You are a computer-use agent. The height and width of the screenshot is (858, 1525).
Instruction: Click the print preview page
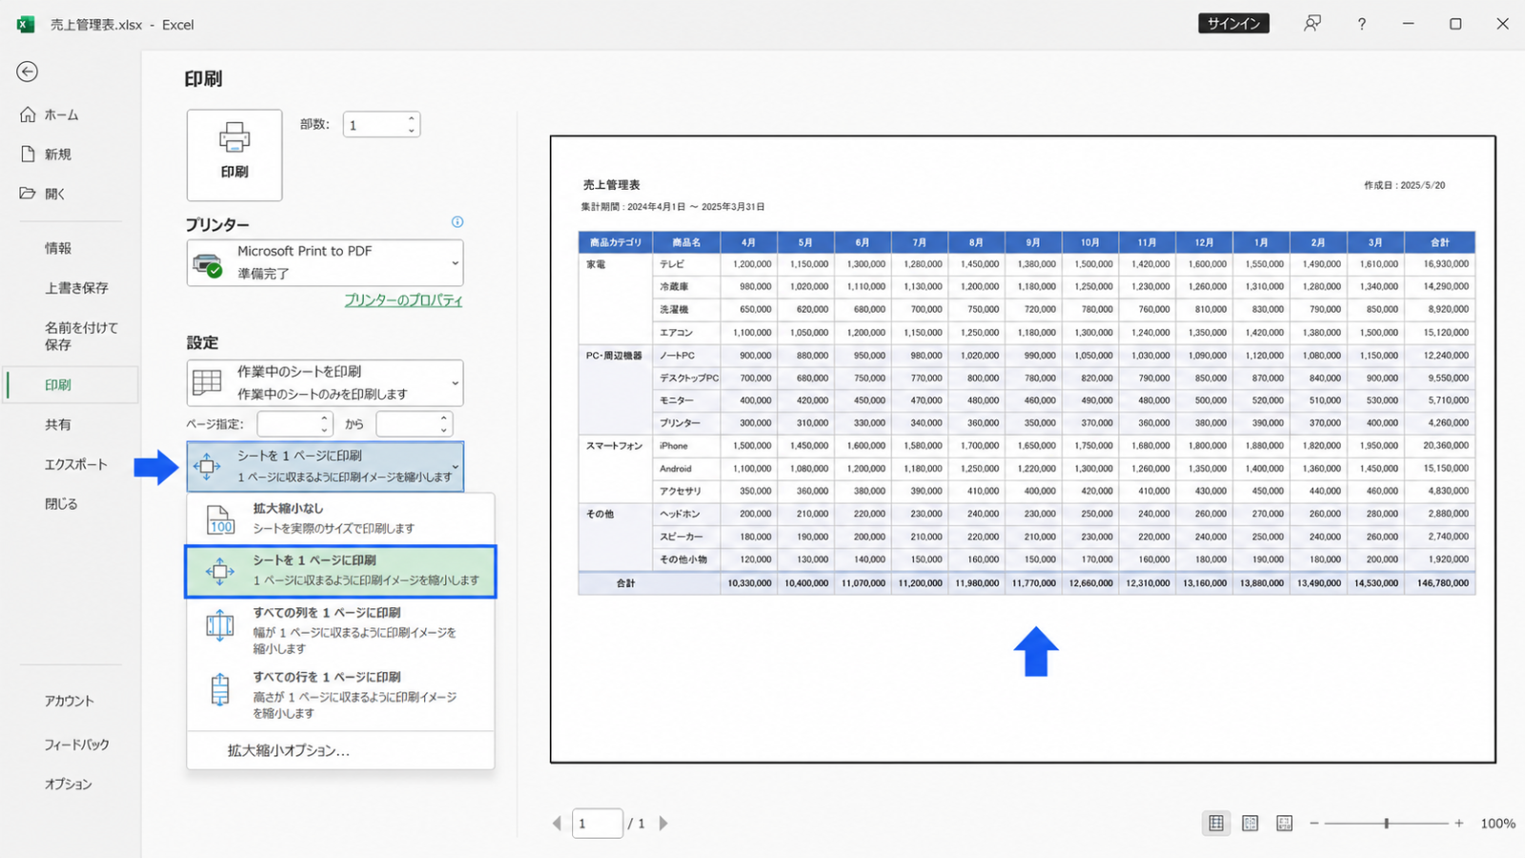pyautogui.click(x=1023, y=449)
